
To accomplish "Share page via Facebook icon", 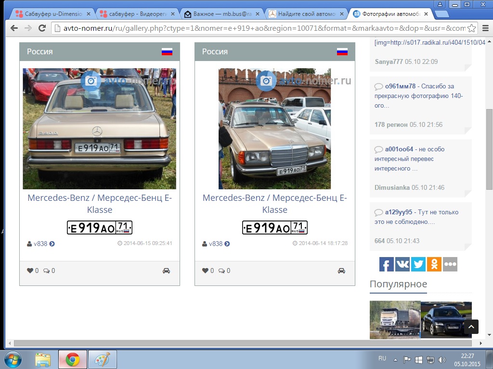I will point(387,264).
